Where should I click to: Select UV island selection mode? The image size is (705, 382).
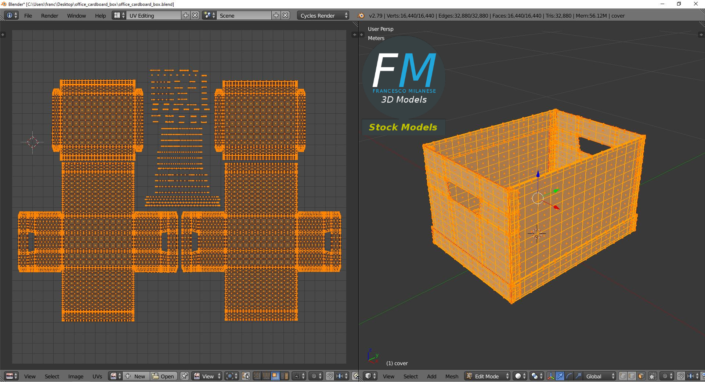point(284,376)
